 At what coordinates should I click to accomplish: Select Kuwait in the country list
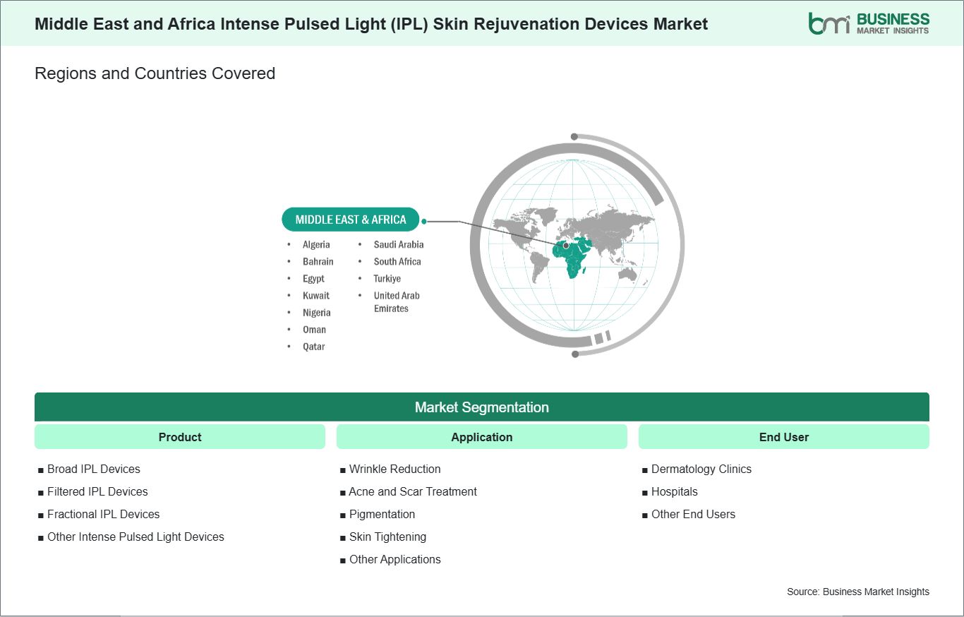click(x=316, y=295)
